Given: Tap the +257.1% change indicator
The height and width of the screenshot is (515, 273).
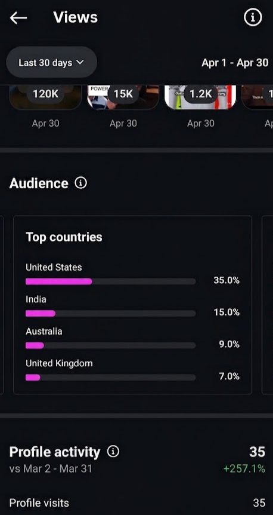Looking at the screenshot, I should point(244,468).
